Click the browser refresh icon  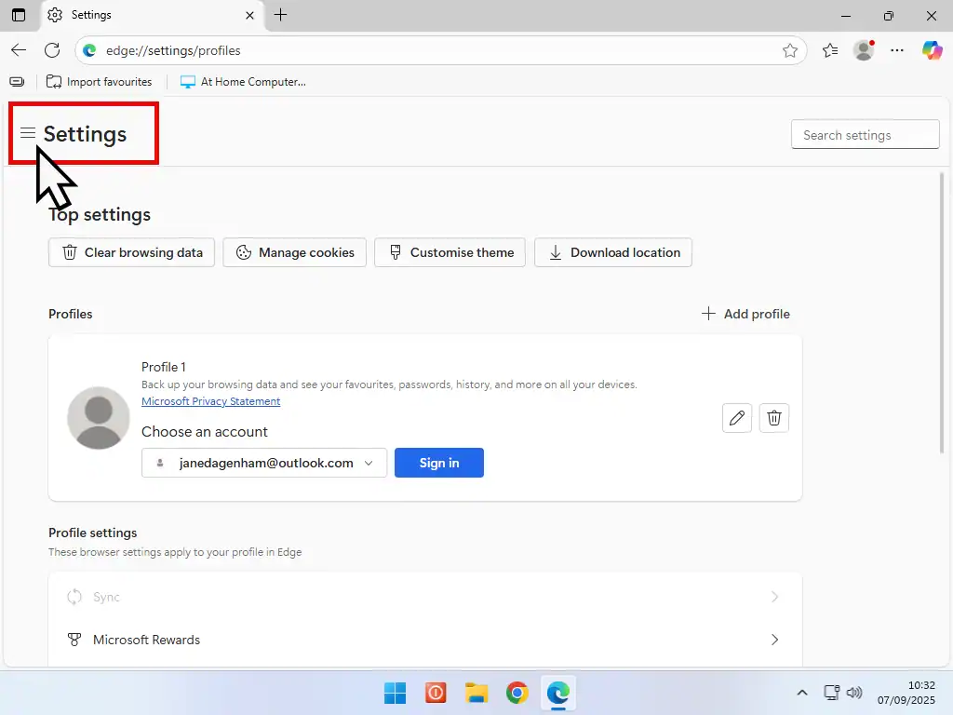tap(52, 50)
